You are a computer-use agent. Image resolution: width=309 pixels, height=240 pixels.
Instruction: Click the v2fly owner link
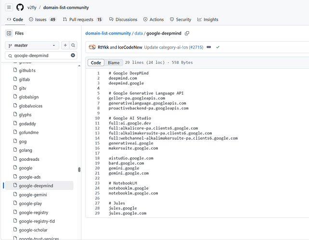pyautogui.click(x=32, y=8)
